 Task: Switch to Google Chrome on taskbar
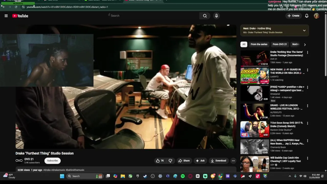coord(220,176)
